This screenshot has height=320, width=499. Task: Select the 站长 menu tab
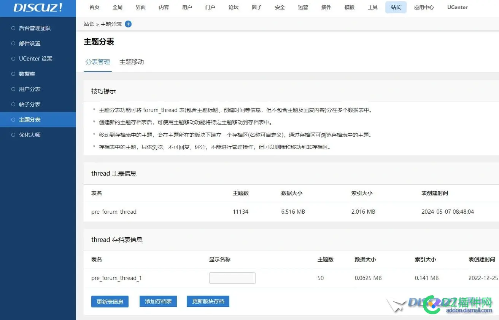click(x=396, y=7)
